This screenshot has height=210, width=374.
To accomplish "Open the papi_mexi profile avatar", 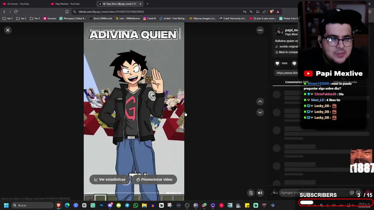I will [x=279, y=32].
